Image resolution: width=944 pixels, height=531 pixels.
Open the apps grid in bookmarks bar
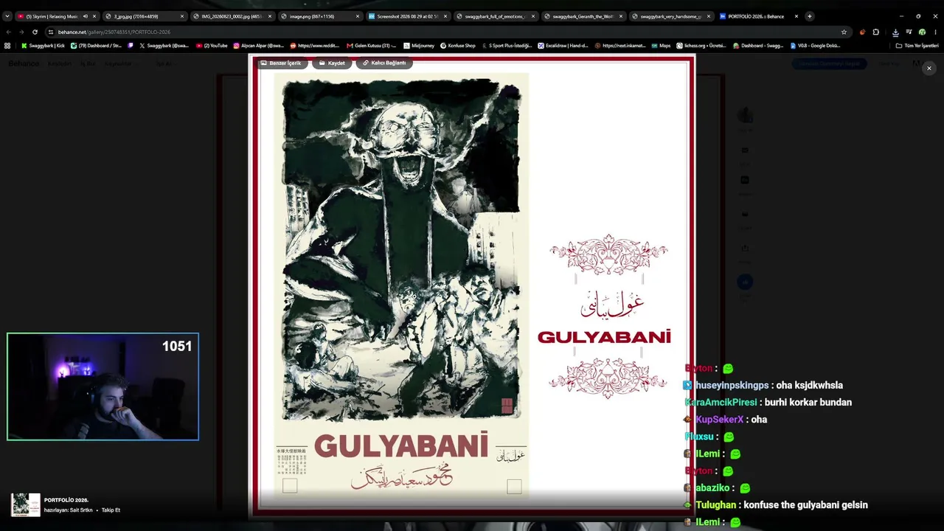pyautogui.click(x=7, y=46)
